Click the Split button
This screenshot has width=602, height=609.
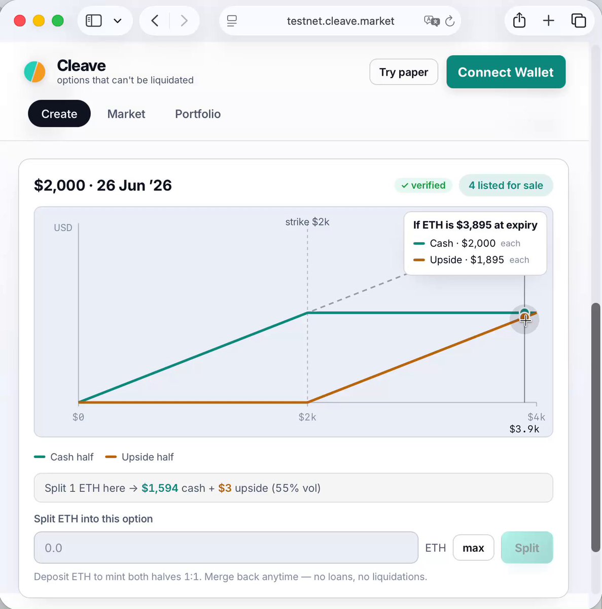coord(527,548)
